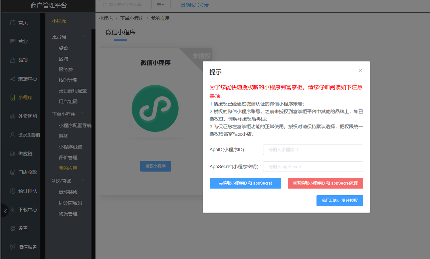Image resolution: width=430 pixels, height=259 pixels.
Task: Click 去获取小程序ID 和 appSecret button
Action: 245,183
